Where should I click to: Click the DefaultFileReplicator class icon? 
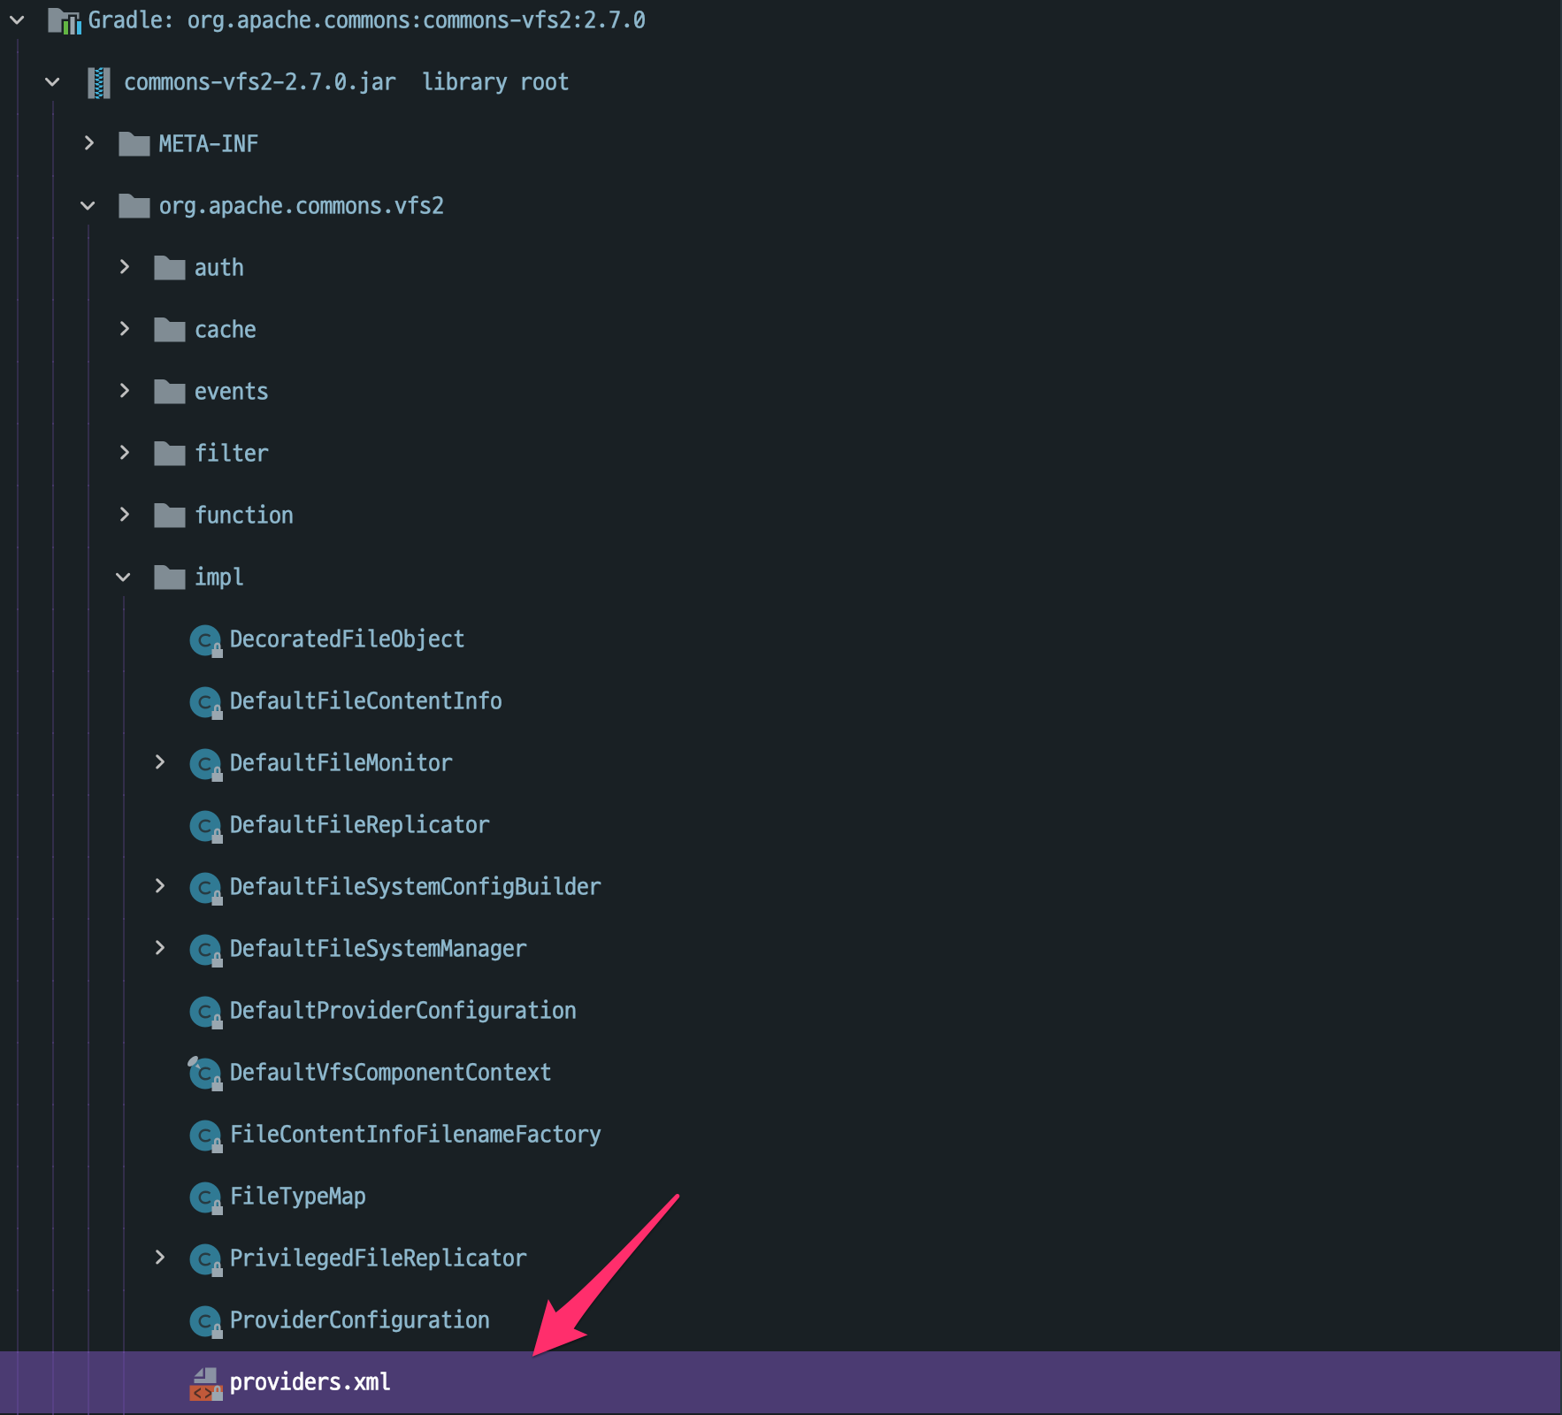point(205,826)
